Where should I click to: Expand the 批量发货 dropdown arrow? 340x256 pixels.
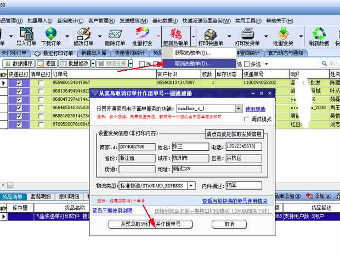[301, 36]
